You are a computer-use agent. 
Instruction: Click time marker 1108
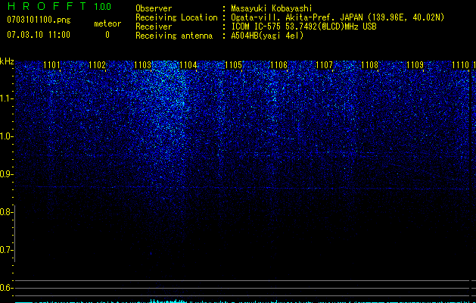click(x=370, y=65)
